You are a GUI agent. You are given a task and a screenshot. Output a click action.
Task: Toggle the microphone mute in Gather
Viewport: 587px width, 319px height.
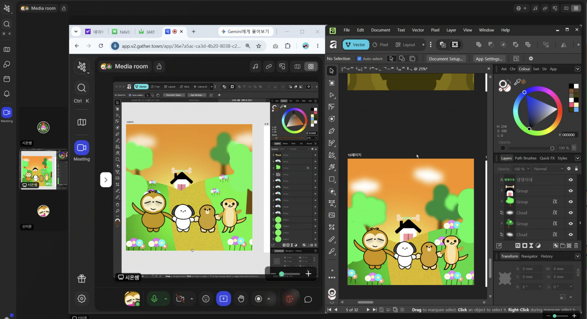click(154, 299)
